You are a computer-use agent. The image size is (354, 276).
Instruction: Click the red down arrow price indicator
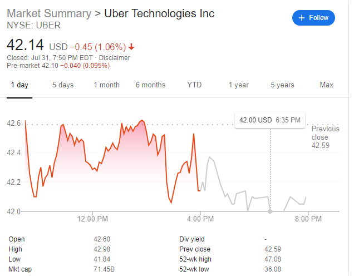click(x=131, y=46)
